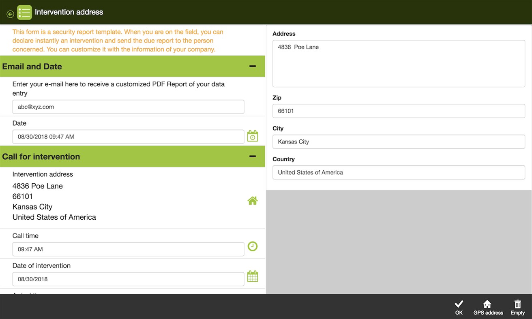
Task: Click the Empty trash icon in the bottom bar
Action: (517, 306)
